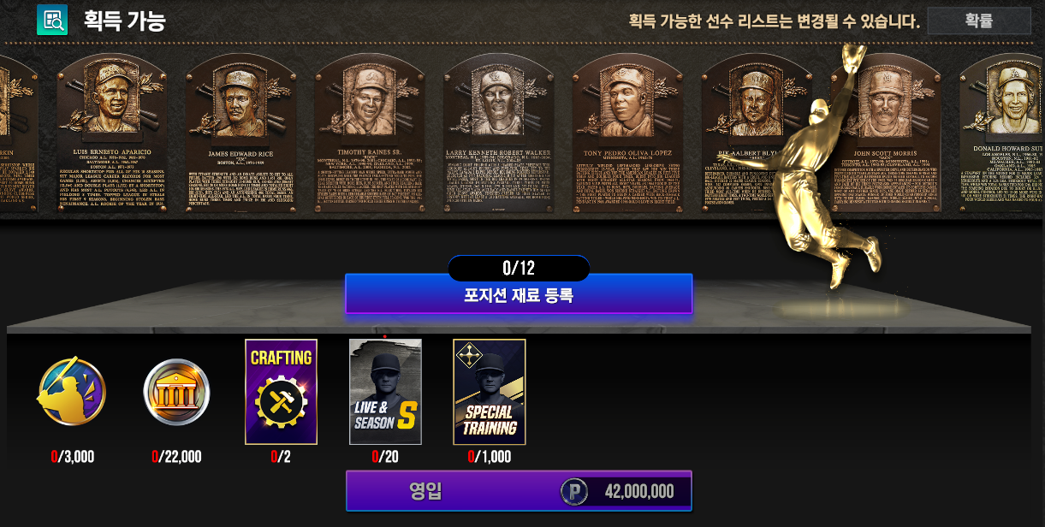The image size is (1045, 527).
Task: Open the Timothy Raines Sr. plaque
Action: (369, 133)
